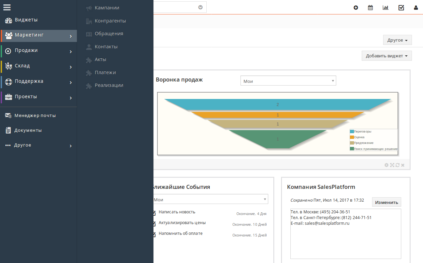The height and width of the screenshot is (263, 423).
Task: Open the quick create plus icon
Action: pyautogui.click(x=356, y=7)
